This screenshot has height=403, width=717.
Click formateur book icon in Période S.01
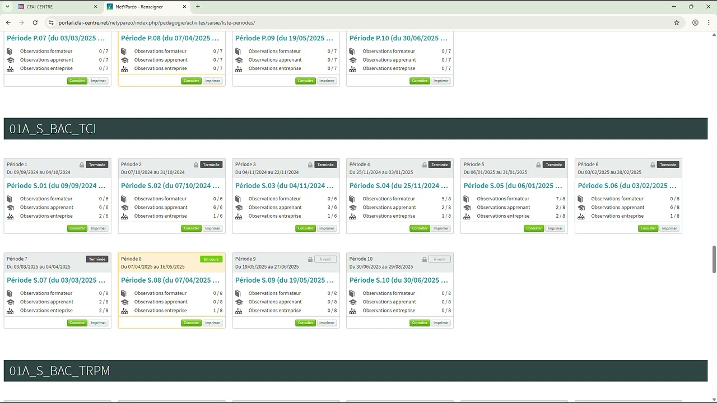(10, 199)
